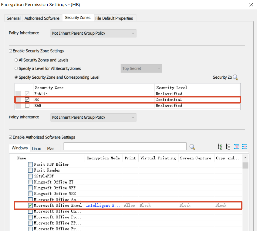Open the File Default Properties tab
The height and width of the screenshot is (231, 257).
click(x=114, y=18)
